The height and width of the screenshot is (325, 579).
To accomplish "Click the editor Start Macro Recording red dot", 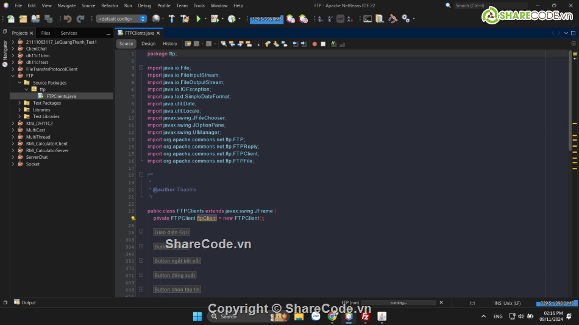I will (314, 44).
